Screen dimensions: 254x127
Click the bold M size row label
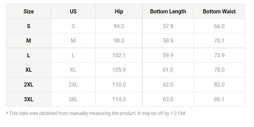click(28, 41)
